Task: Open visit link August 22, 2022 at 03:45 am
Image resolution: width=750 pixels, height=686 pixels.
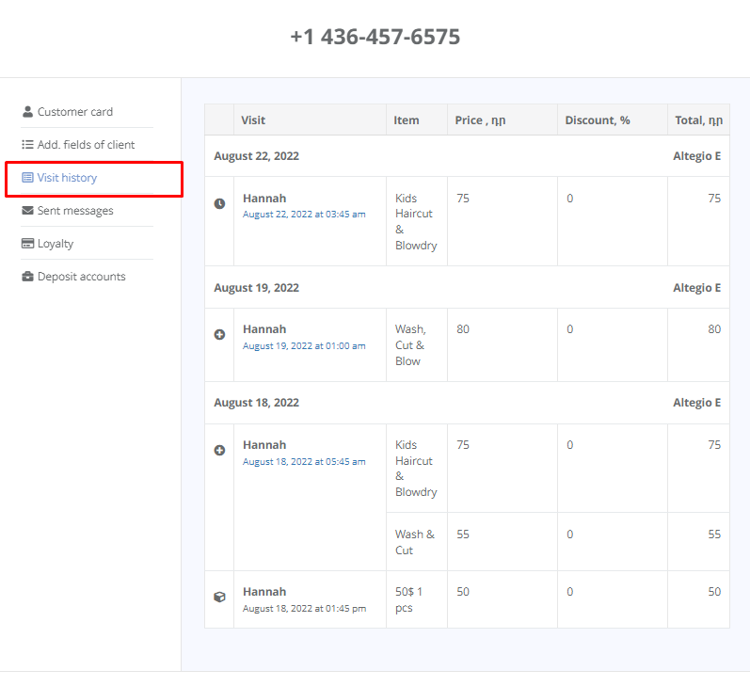Action: click(304, 215)
